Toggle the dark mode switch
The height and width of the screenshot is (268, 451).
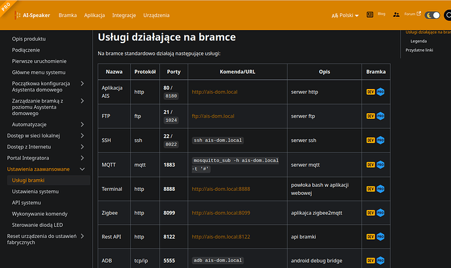(x=432, y=14)
